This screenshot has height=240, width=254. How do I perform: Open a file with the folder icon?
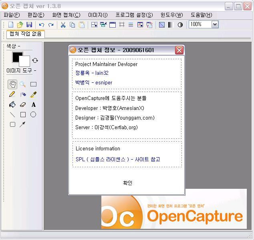[20, 25]
